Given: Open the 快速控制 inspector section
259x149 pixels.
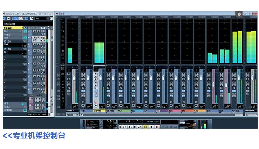Looking at the screenshot, I should click(x=15, y=110).
